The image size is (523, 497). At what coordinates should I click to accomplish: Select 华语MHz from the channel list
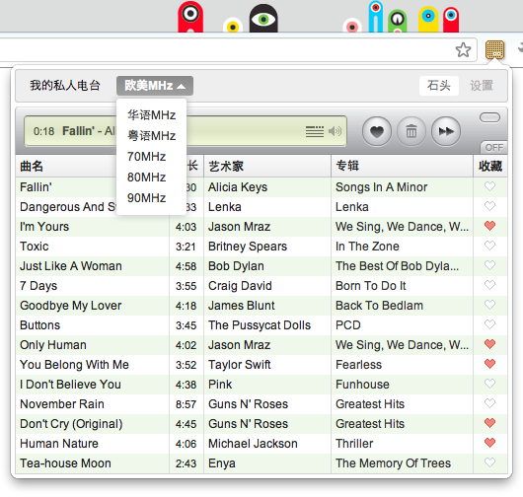pos(151,115)
